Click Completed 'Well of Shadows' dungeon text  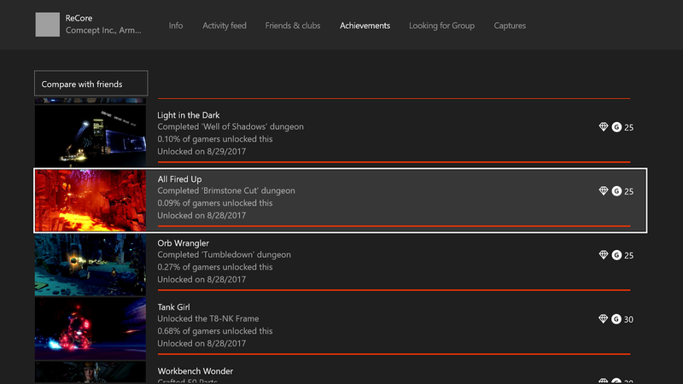click(231, 126)
